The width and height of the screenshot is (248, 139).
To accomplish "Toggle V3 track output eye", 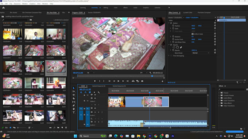I will point(95,95).
